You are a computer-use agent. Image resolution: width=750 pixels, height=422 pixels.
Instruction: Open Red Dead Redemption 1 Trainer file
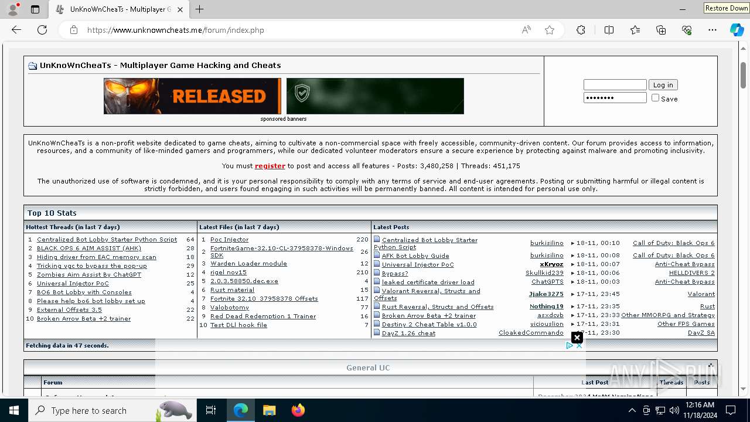coord(263,316)
